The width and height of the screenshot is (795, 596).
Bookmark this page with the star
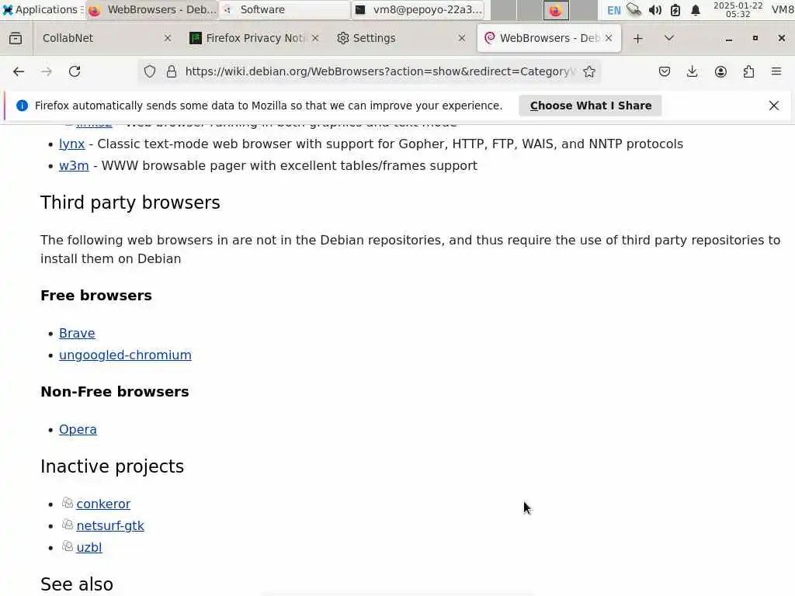[588, 71]
